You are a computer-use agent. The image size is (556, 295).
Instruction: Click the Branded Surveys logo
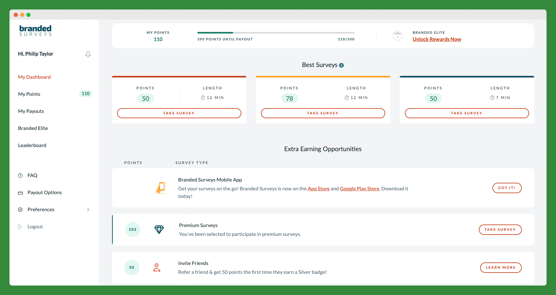point(35,31)
